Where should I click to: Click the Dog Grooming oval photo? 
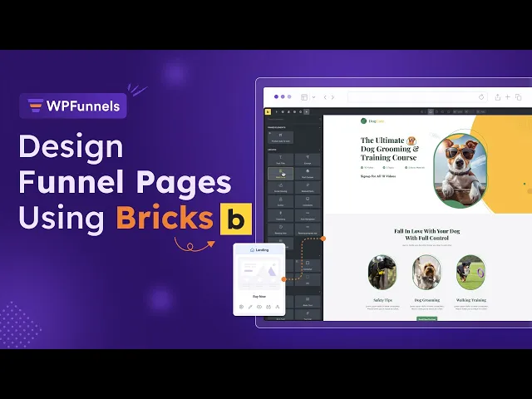coord(426,272)
